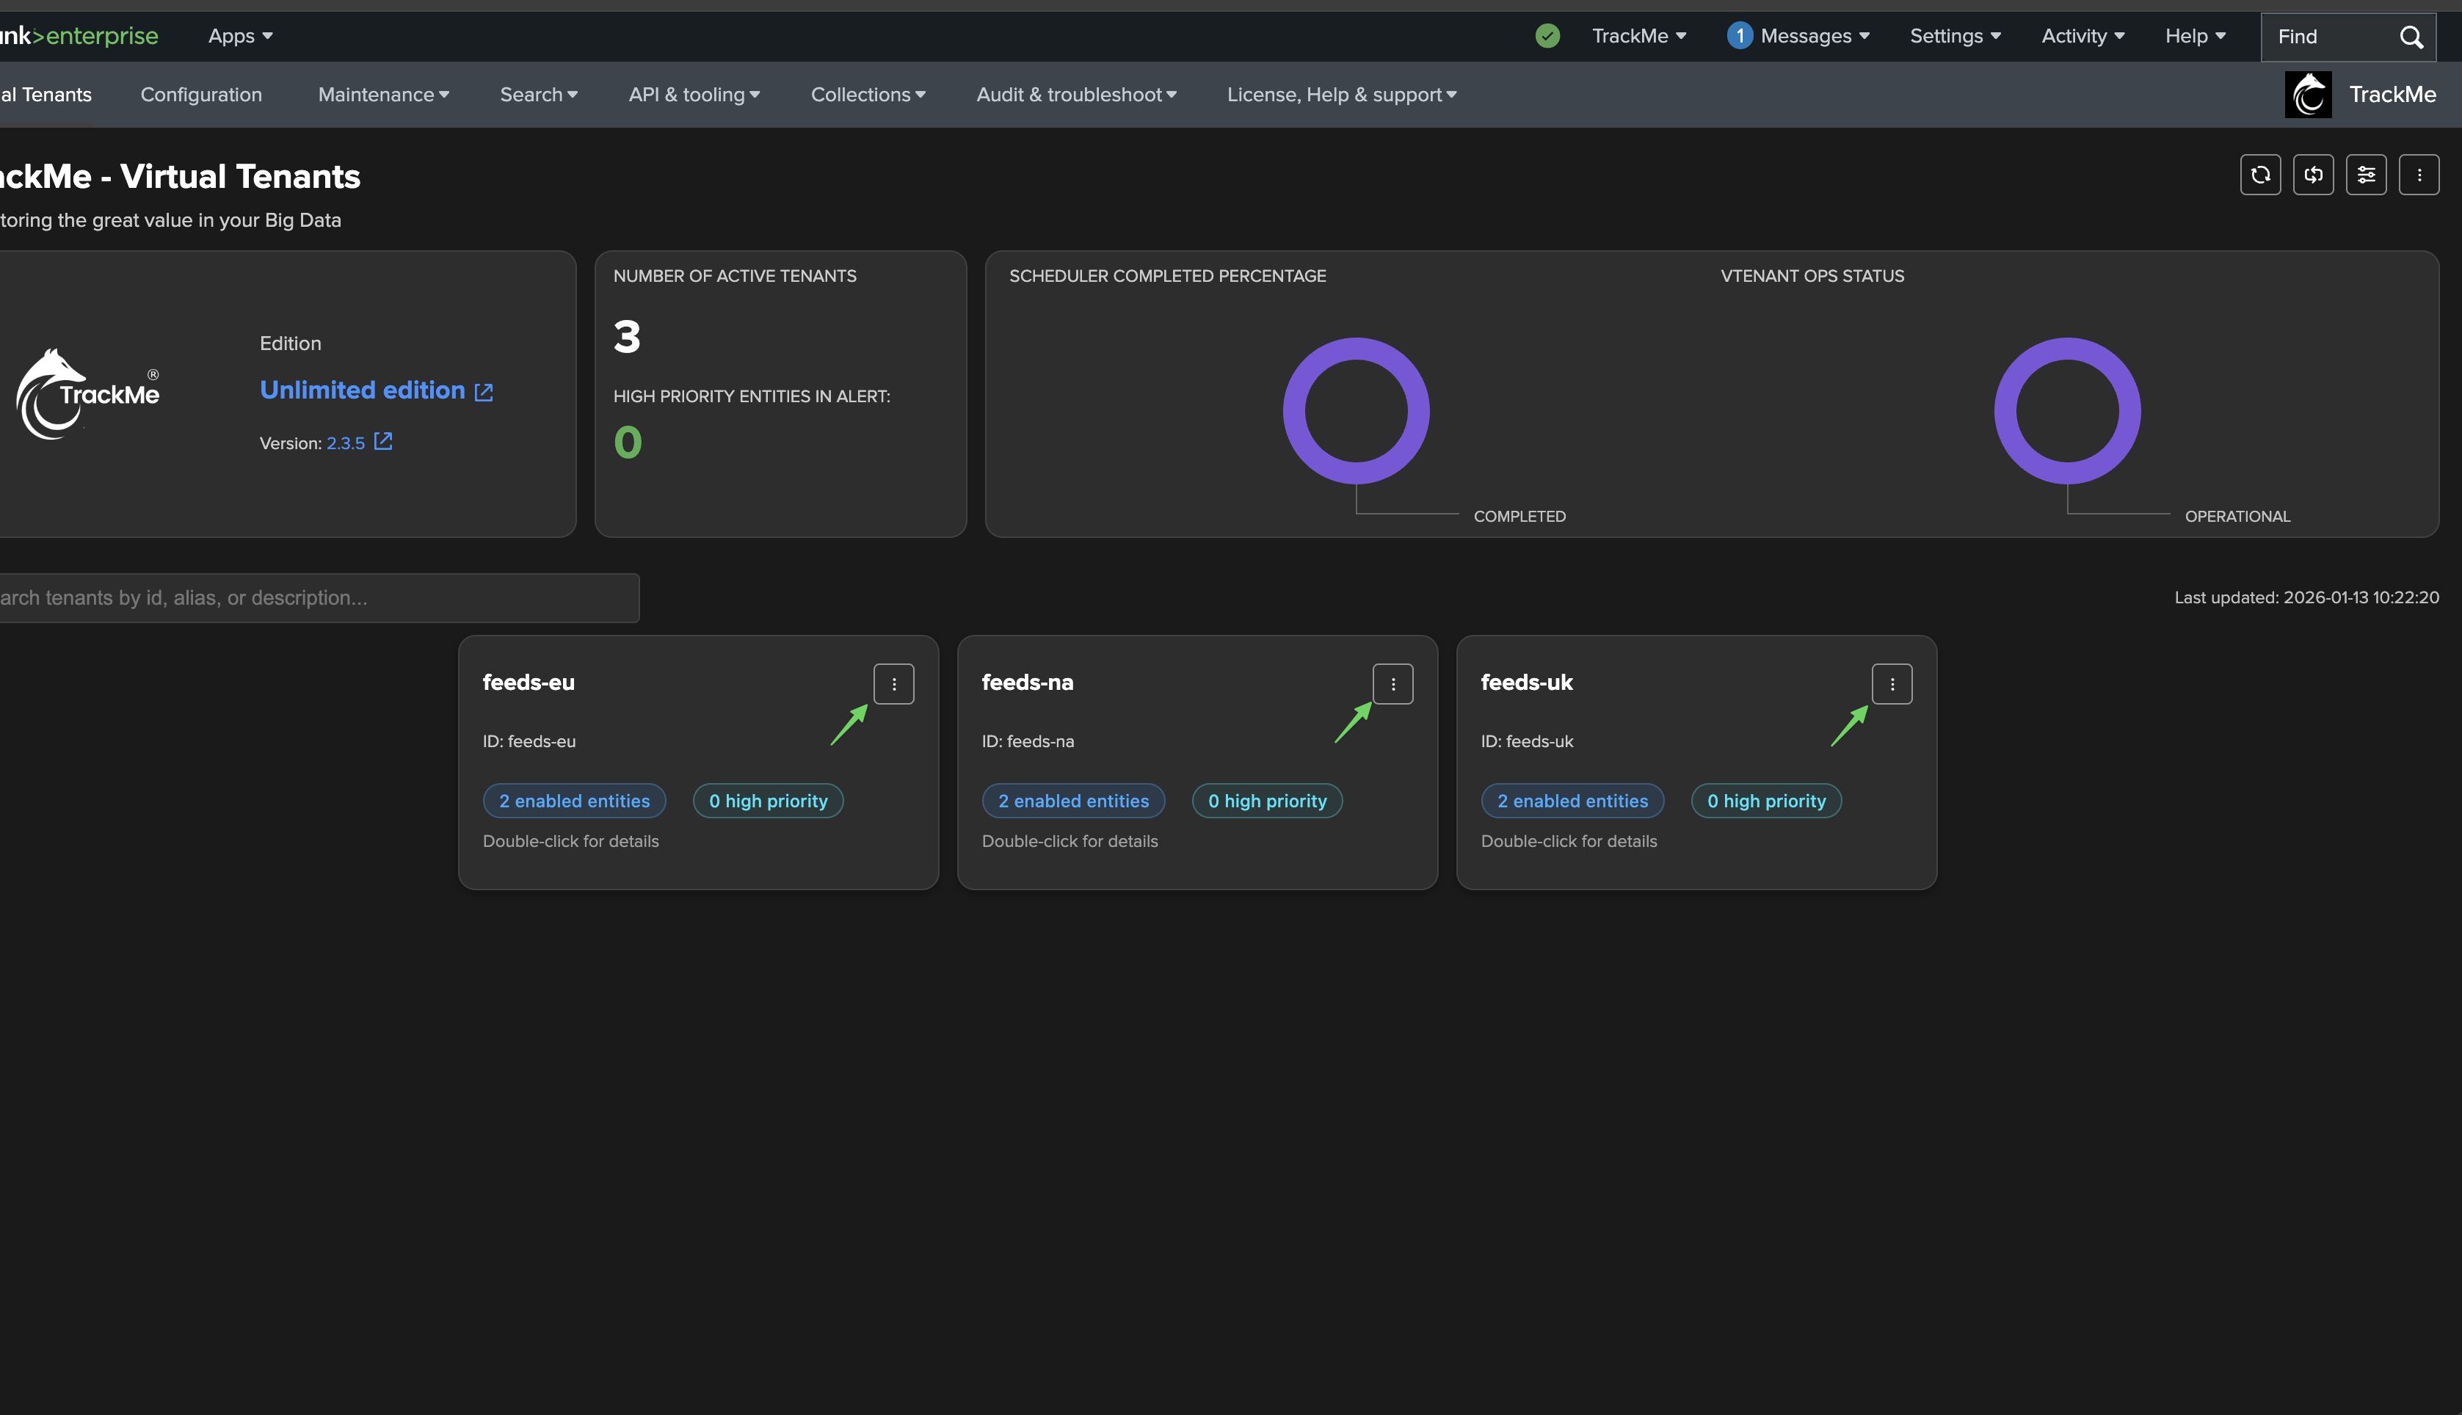Click the refresh circular arrows icon
This screenshot has width=2462, height=1415.
click(x=2260, y=175)
